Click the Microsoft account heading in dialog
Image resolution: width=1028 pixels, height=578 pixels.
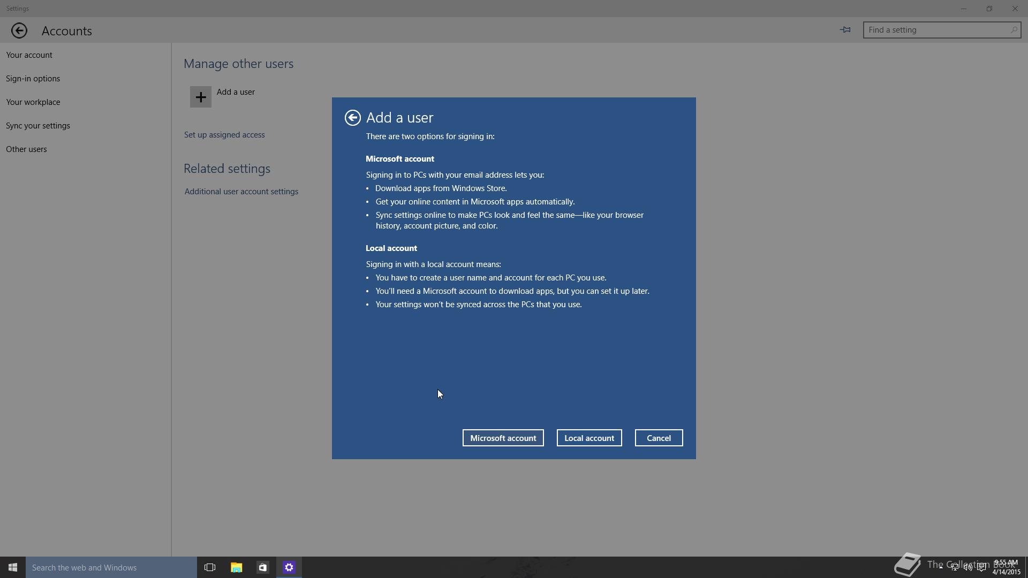tap(400, 159)
